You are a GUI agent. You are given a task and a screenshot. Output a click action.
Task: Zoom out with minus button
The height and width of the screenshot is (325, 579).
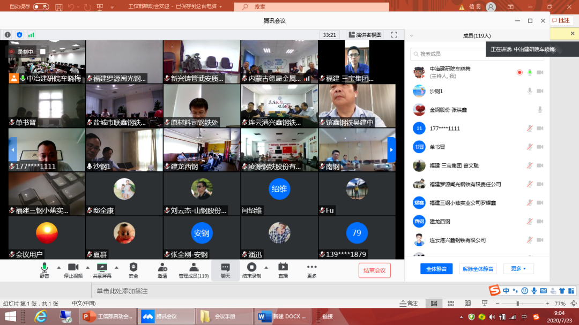click(498, 303)
